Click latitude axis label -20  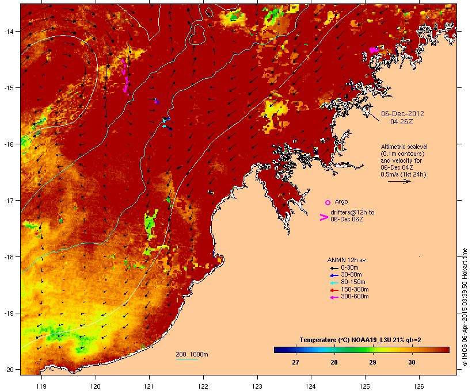tap(8, 370)
